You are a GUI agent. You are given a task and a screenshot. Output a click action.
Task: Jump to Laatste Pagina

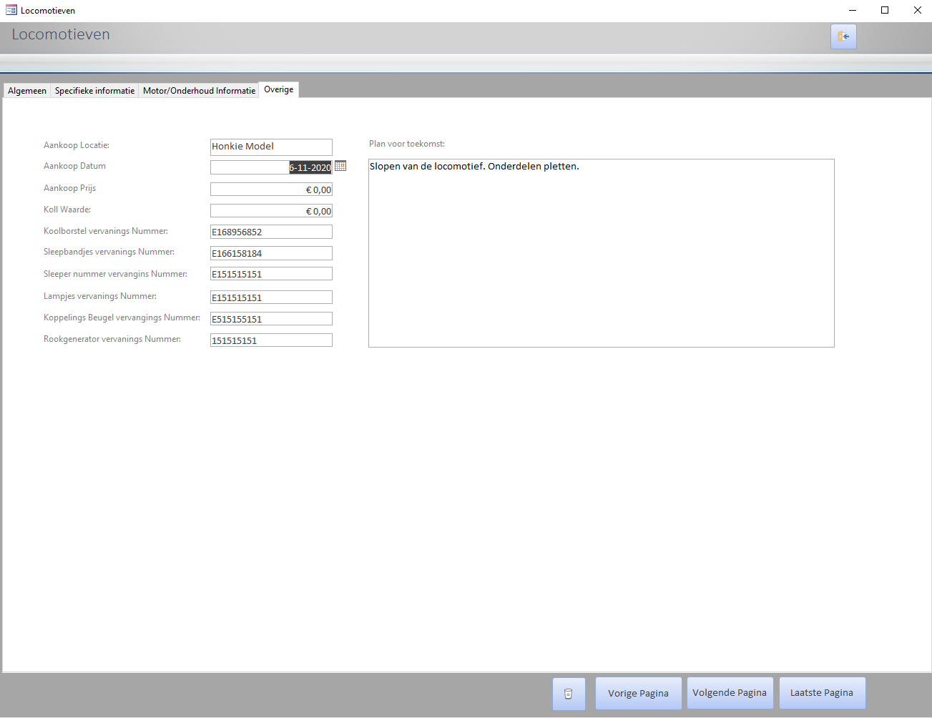822,693
